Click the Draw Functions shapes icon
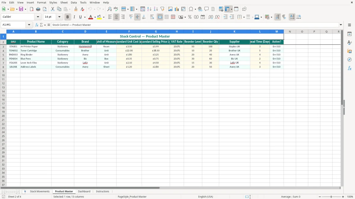The width and height of the screenshot is (355, 199). point(244,9)
